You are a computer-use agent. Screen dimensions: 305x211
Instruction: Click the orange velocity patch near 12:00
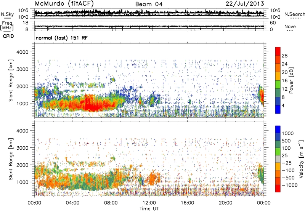pos(153,178)
